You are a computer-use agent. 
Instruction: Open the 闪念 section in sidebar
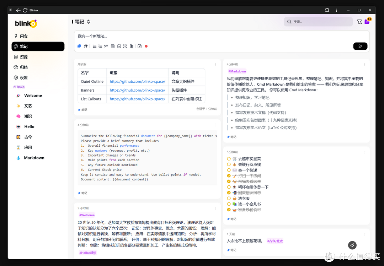coord(38,36)
